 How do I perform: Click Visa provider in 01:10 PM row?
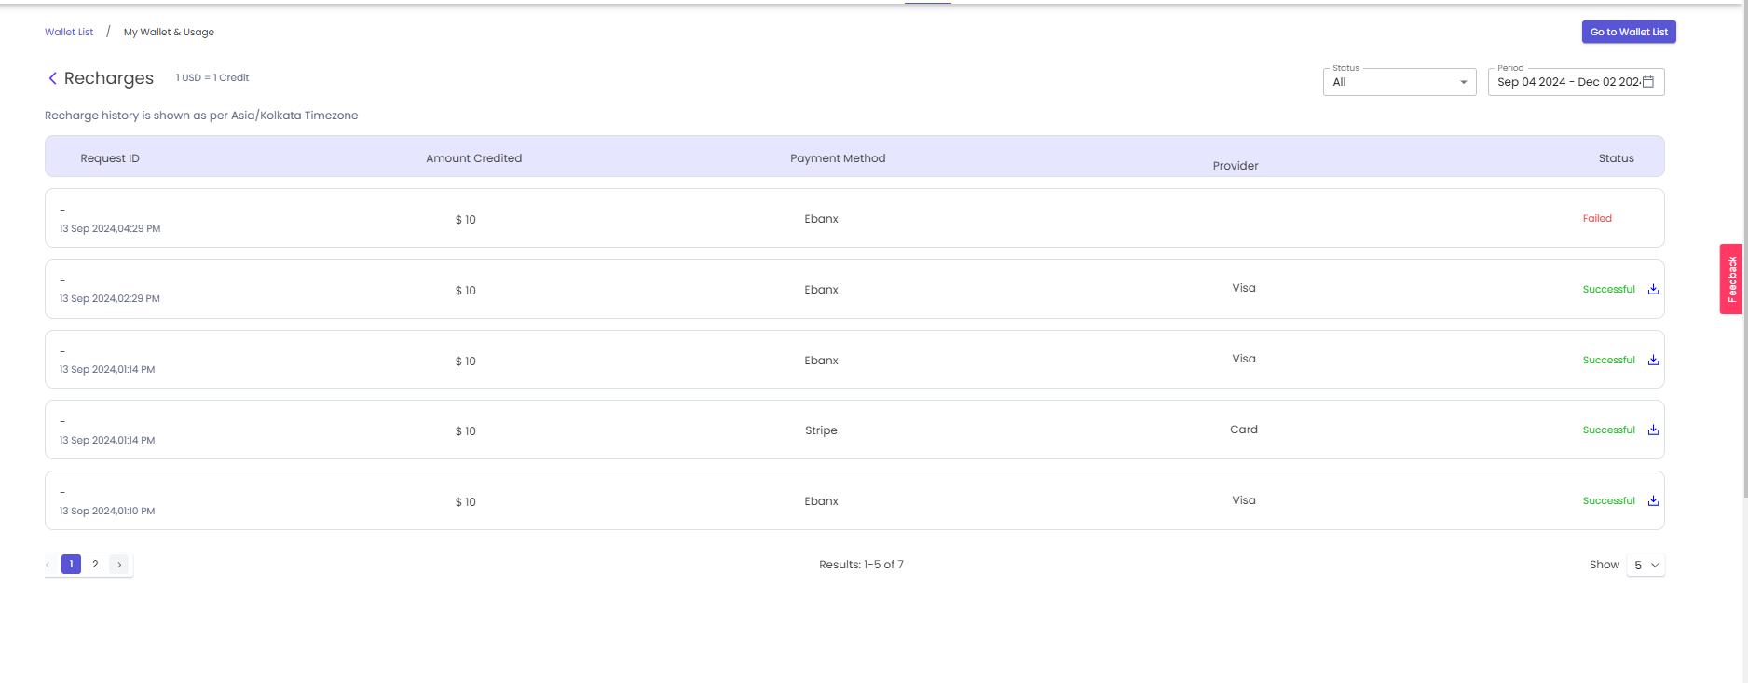pos(1244,500)
